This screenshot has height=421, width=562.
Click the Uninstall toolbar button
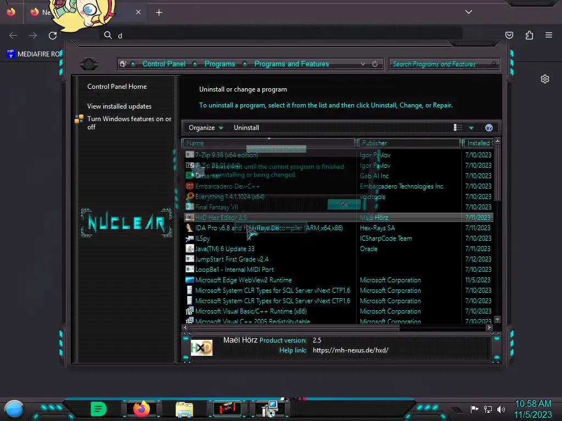pos(246,128)
